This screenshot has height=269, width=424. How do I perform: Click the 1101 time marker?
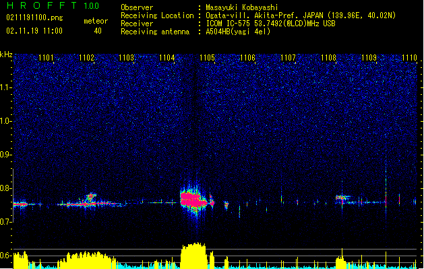46,58
